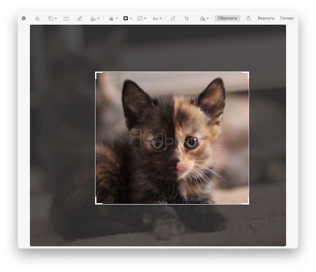
Task: Toggle the Crop tool icon
Action: (187, 18)
